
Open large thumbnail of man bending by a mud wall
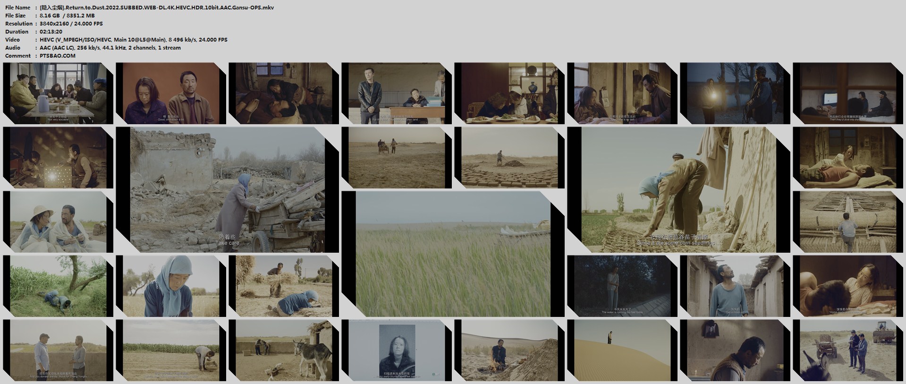[679, 190]
